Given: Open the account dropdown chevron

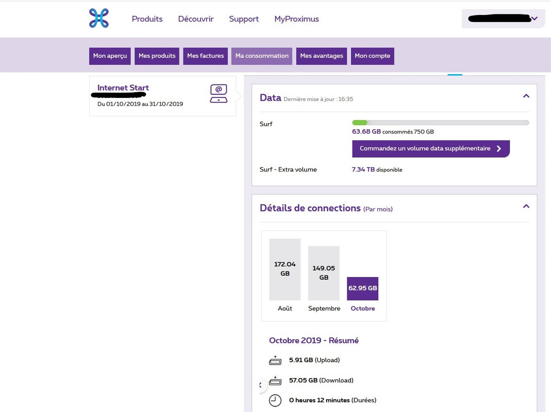Looking at the screenshot, I should tap(534, 18).
